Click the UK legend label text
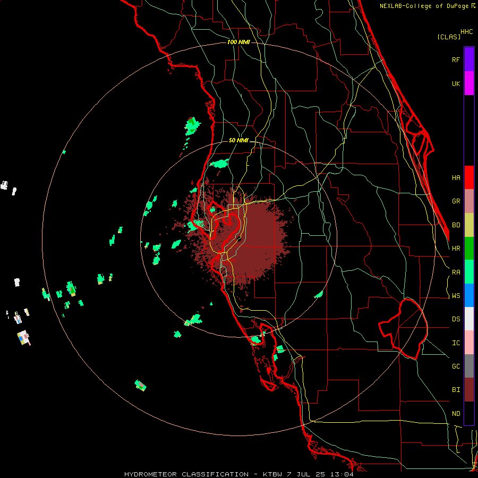Image resolution: width=478 pixels, height=478 pixels. [x=456, y=83]
